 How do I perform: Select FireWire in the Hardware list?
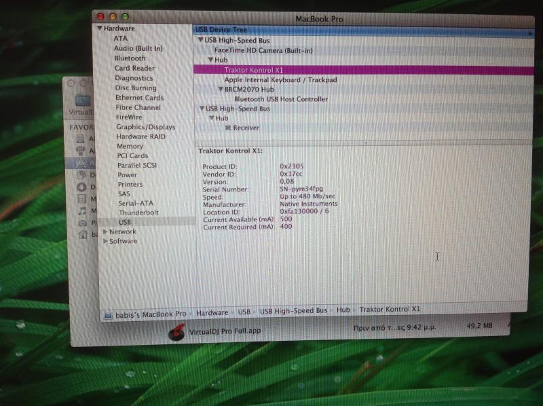click(129, 117)
